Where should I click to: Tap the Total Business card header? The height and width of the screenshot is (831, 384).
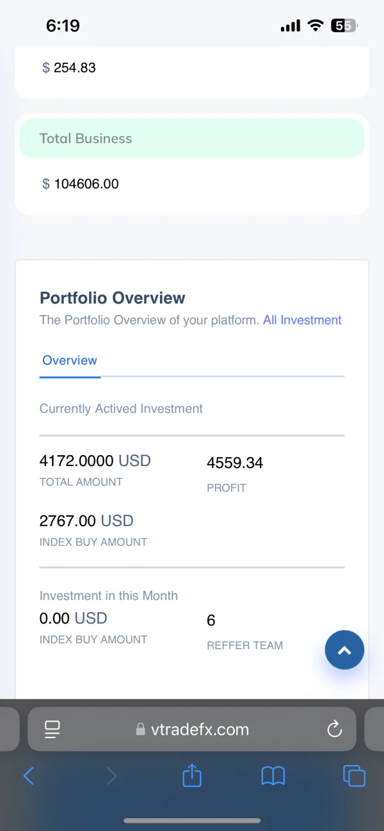coord(192,138)
